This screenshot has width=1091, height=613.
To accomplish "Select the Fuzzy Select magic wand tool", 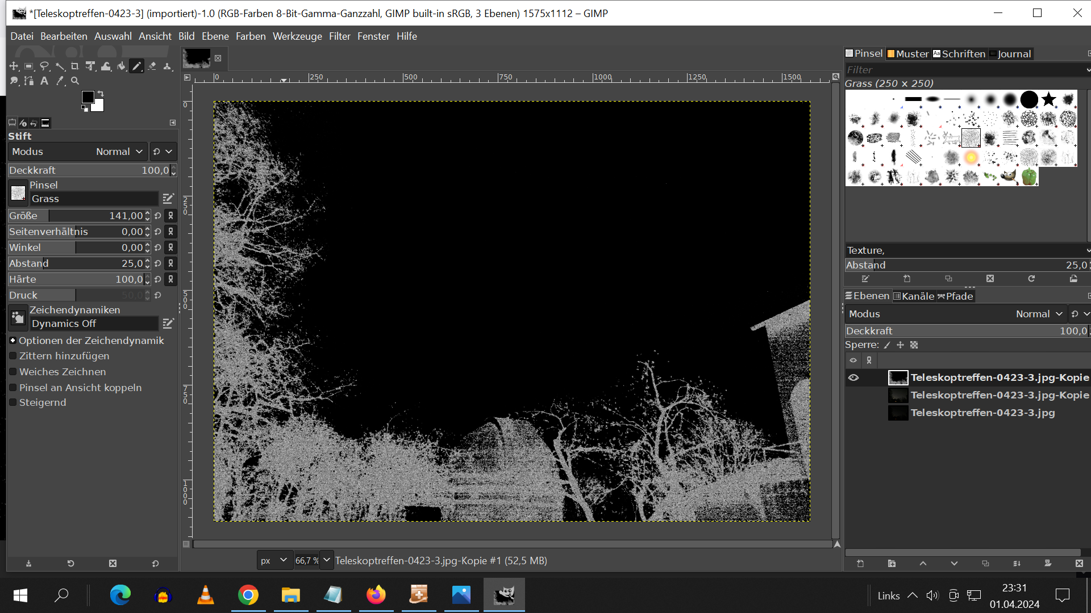I will 60,66.
